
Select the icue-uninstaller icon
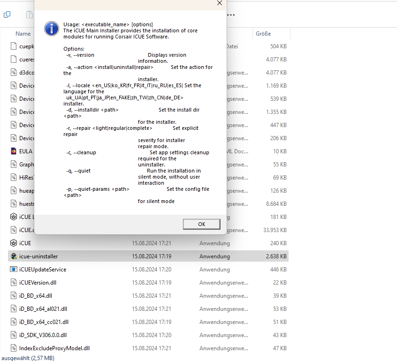14,256
